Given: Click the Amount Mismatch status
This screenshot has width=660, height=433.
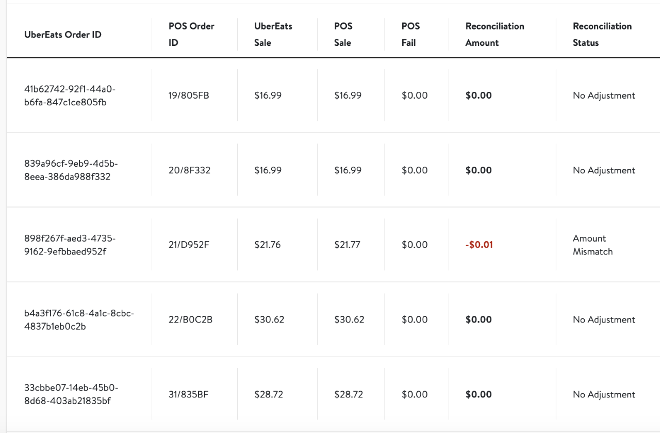Looking at the screenshot, I should coord(592,245).
